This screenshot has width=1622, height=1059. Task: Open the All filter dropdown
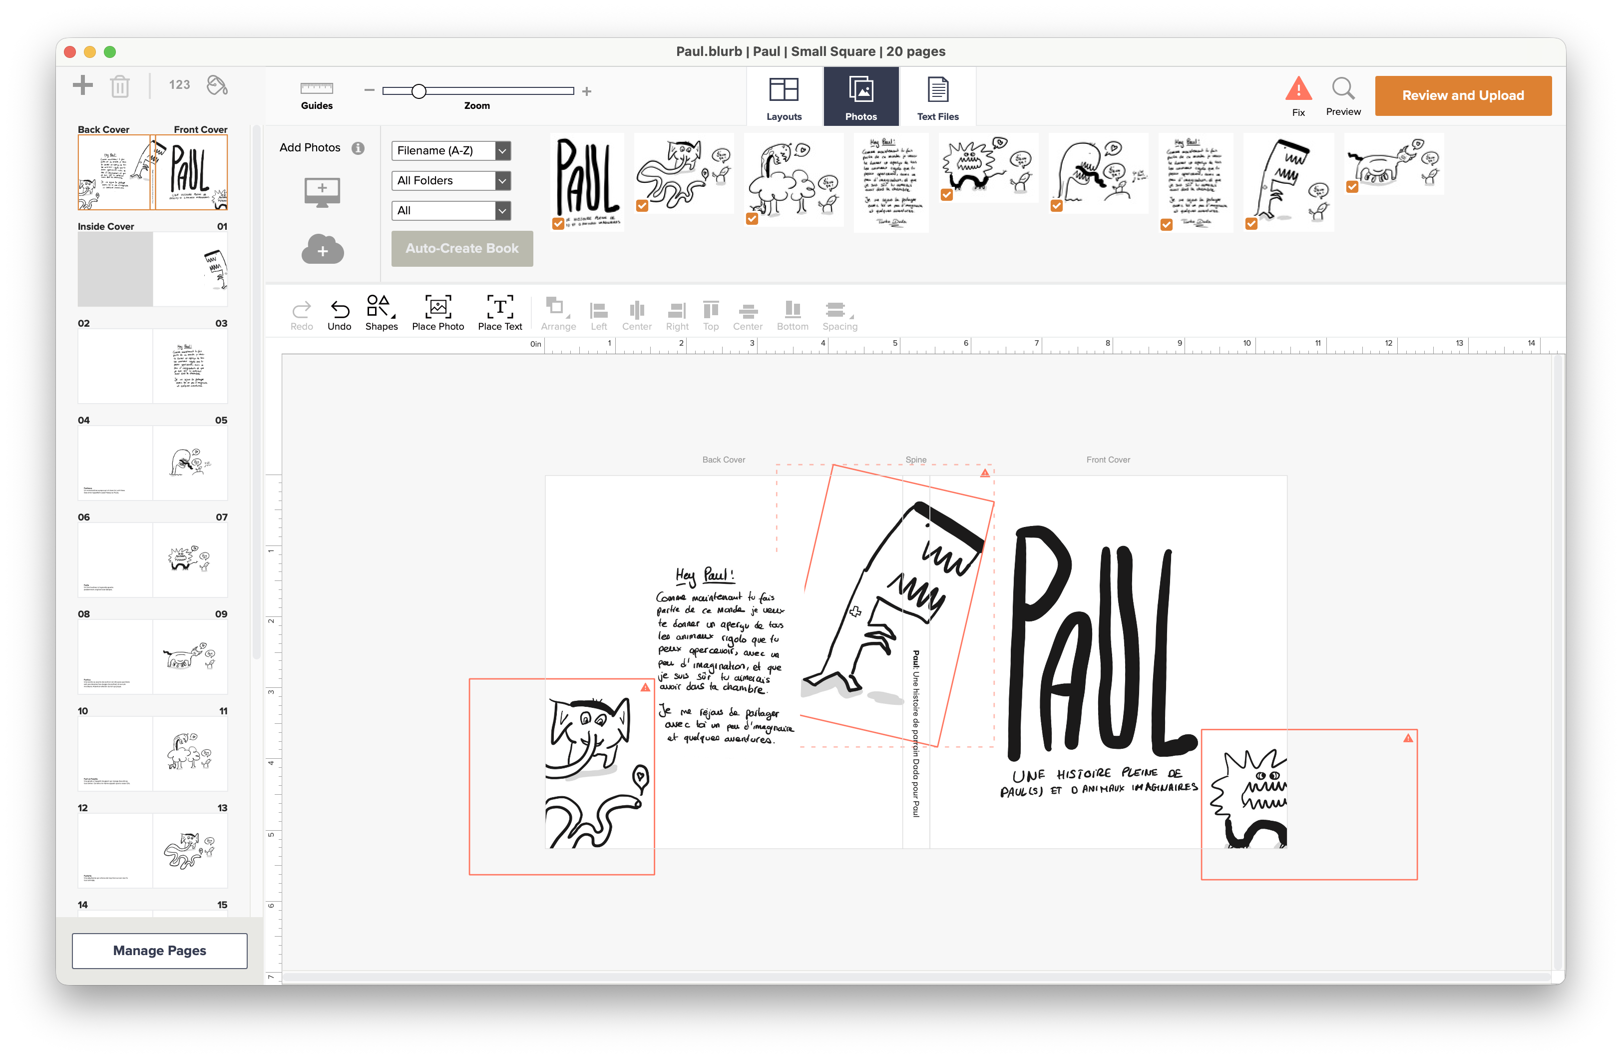point(450,211)
